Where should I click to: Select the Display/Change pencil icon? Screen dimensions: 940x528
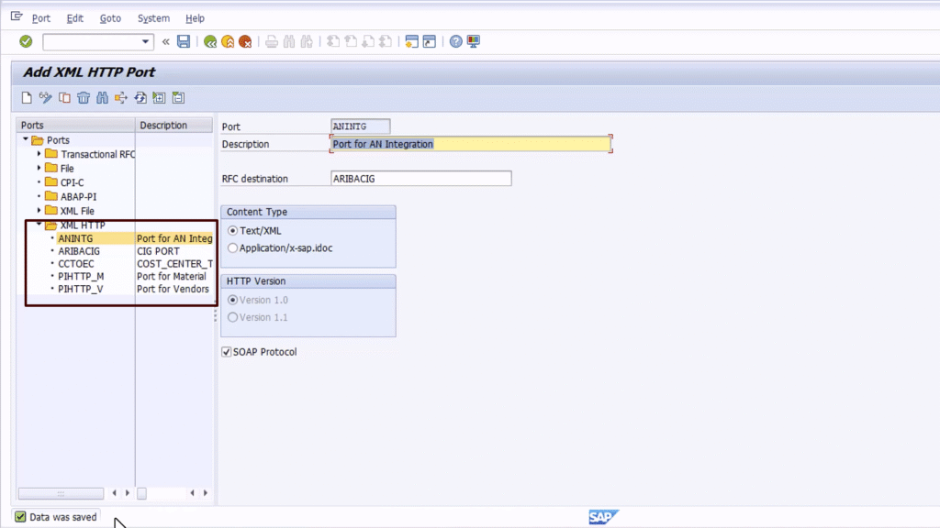tap(44, 98)
